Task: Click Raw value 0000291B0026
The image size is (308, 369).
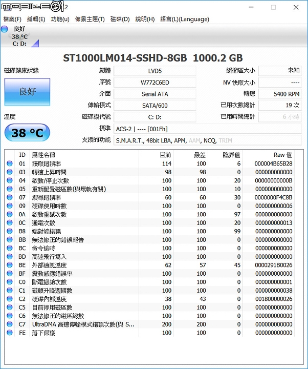Action: click(273, 265)
